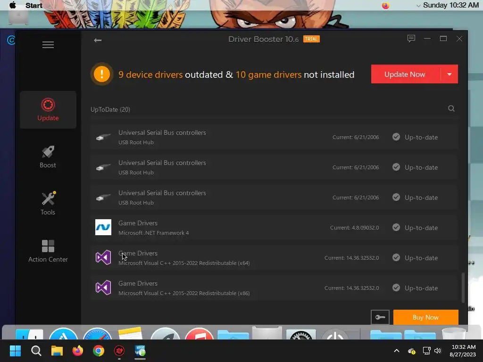Open the Tools section in sidebar
This screenshot has width=483, height=362.
[x=48, y=204]
